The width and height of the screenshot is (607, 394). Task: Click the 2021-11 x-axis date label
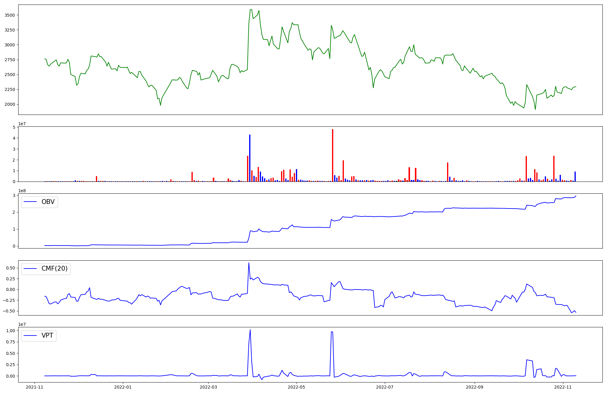[x=35, y=387]
